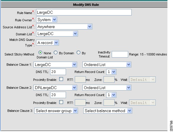Viewport: 173px width, 132px height.
Task: Open the Match DNS Query Type dropdown
Action: (48, 43)
